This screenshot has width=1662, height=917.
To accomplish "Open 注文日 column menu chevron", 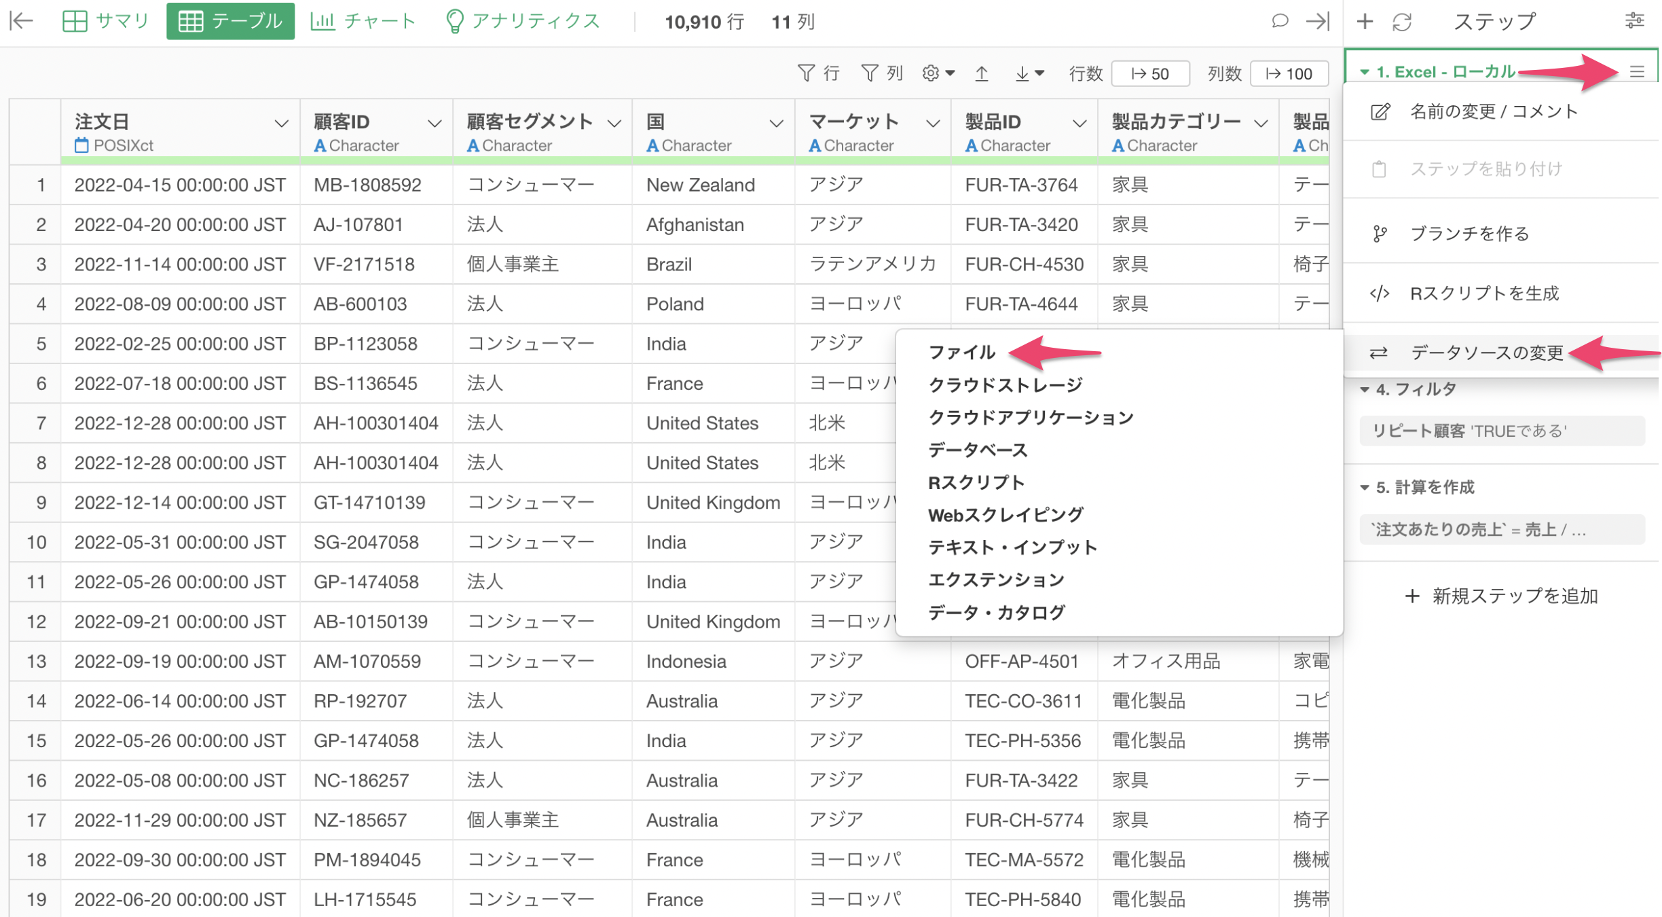I will [x=281, y=123].
